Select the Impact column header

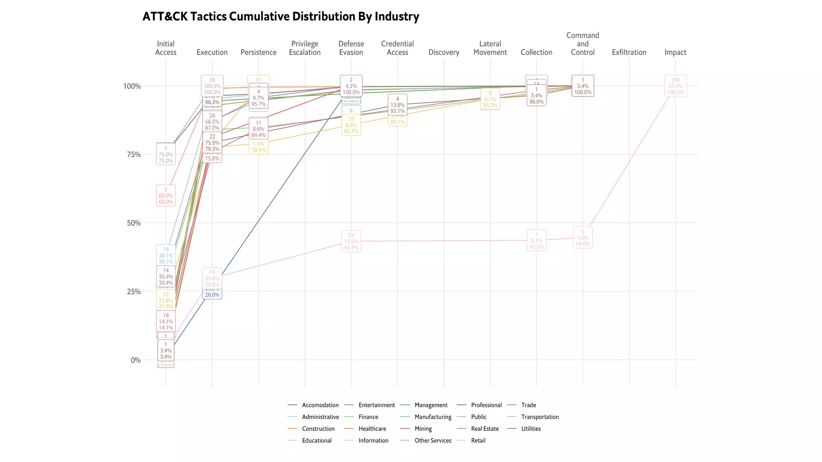(x=675, y=52)
